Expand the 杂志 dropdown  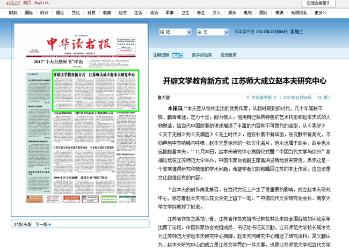(213, 32)
